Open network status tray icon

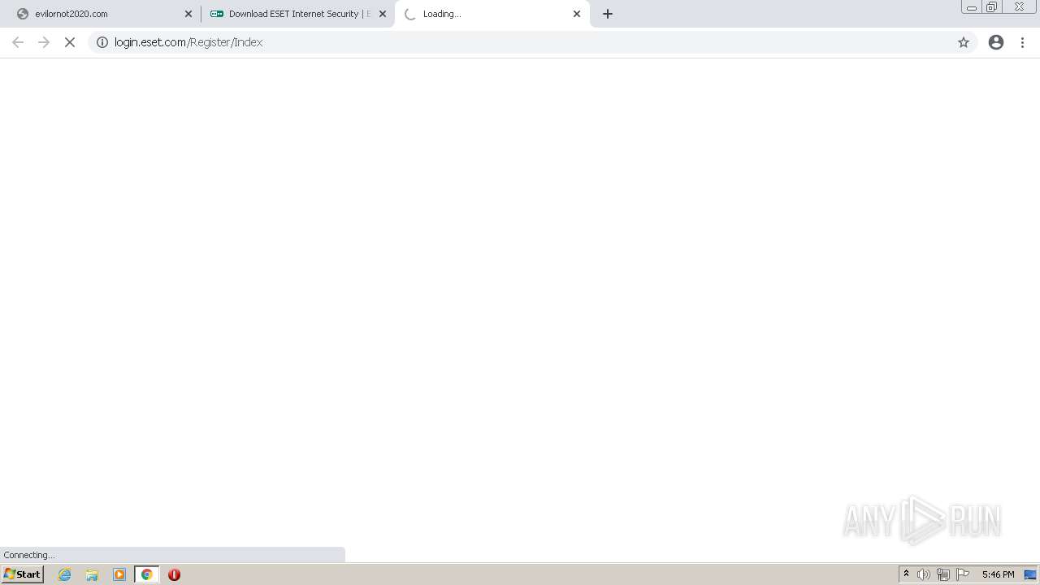(943, 574)
